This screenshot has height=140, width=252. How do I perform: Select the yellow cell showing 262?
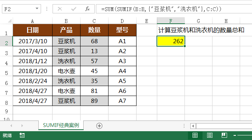pyautogui.click(x=171, y=41)
